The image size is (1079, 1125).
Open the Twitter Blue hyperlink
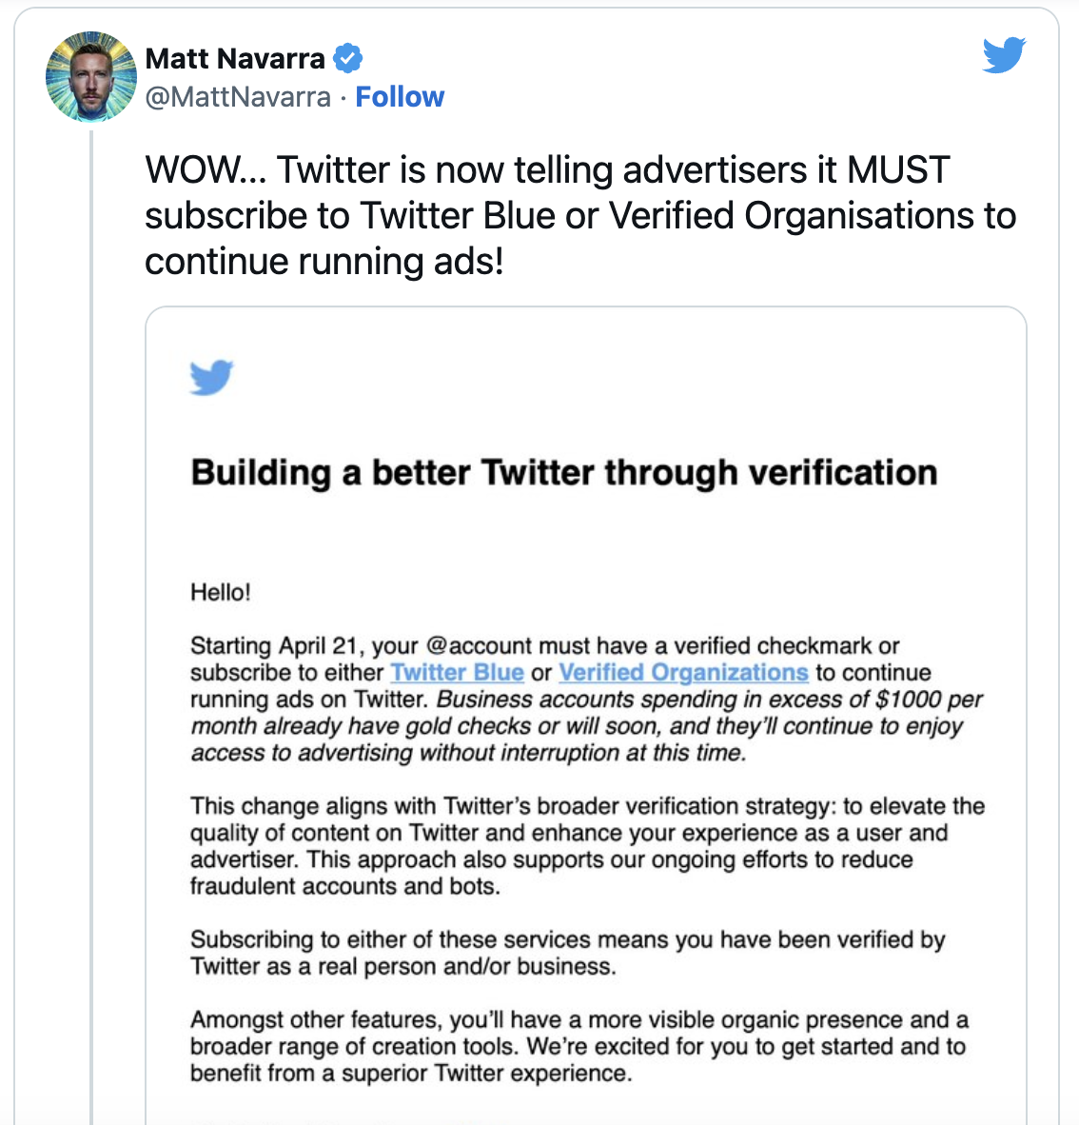click(458, 673)
